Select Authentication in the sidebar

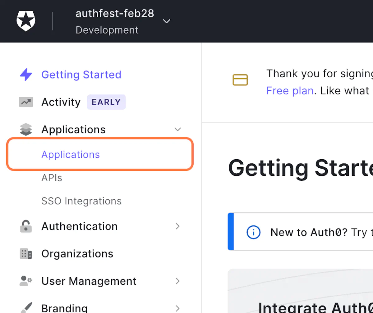80,226
